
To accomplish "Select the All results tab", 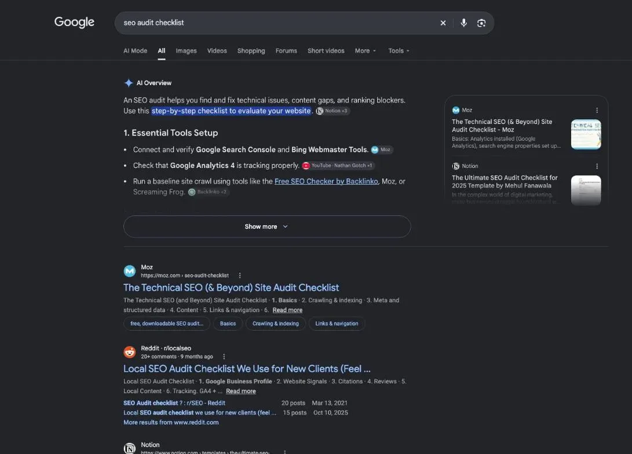I will (162, 51).
